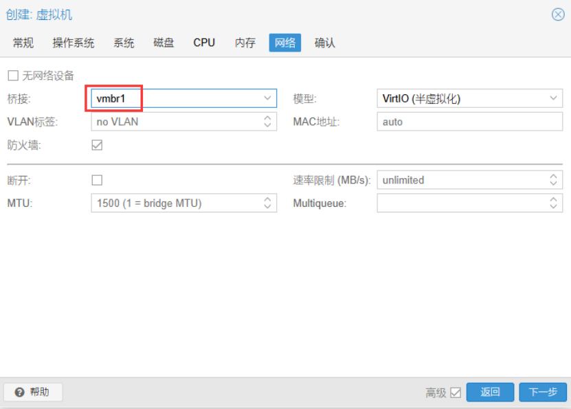Click the 帮助 help button
Screen dimensions: 571x409
(33, 392)
